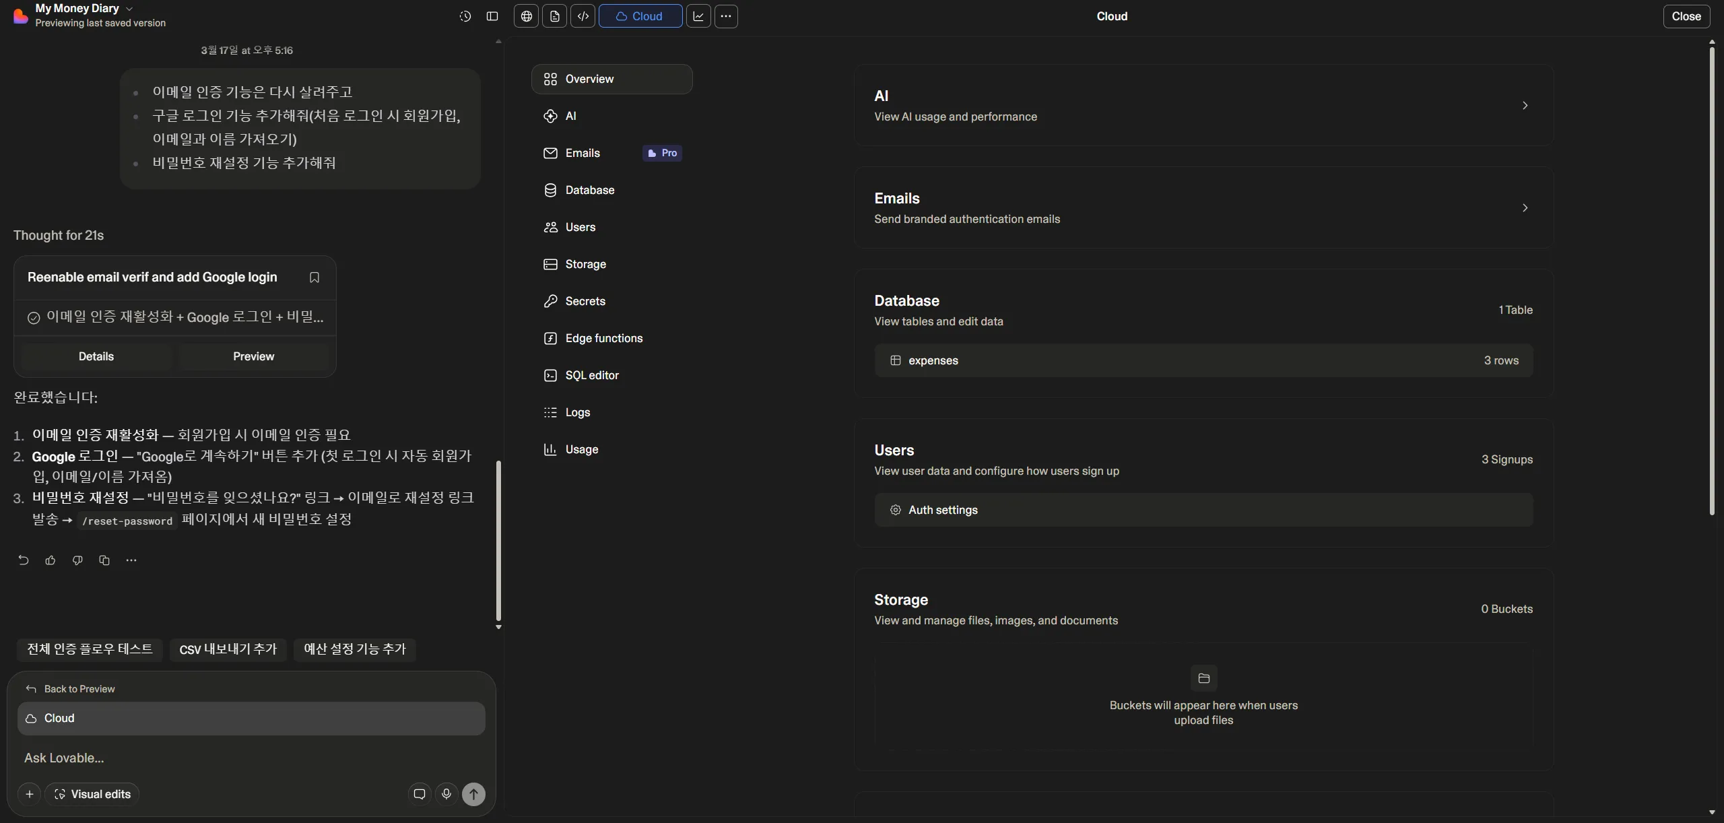Viewport: 1724px width, 823px height.
Task: Click the thumbs down feedback icon
Action: [77, 560]
